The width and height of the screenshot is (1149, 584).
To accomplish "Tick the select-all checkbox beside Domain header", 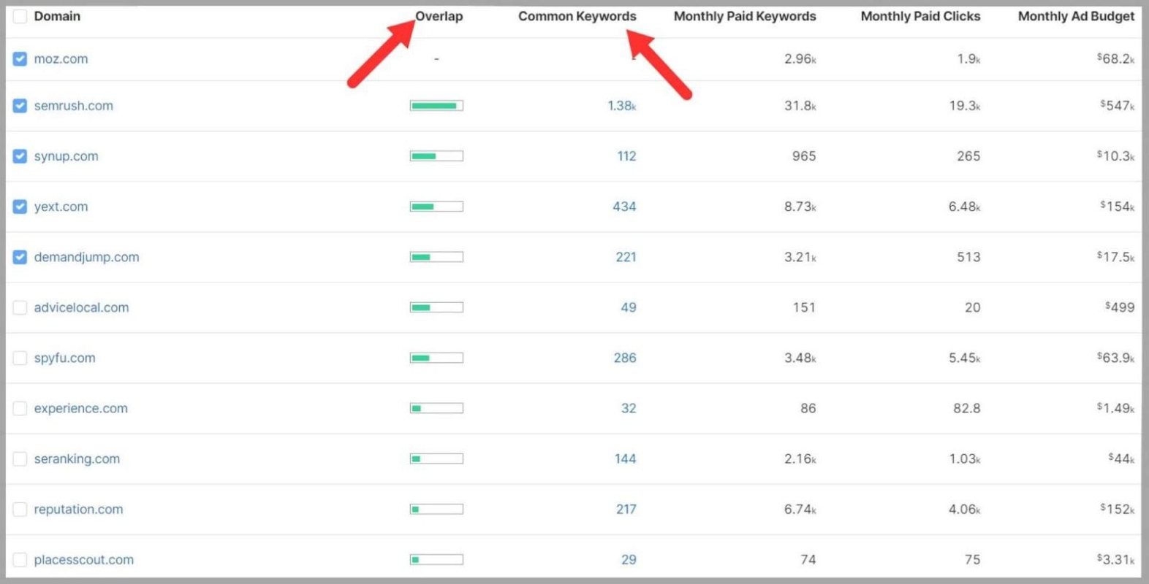I will [x=20, y=16].
